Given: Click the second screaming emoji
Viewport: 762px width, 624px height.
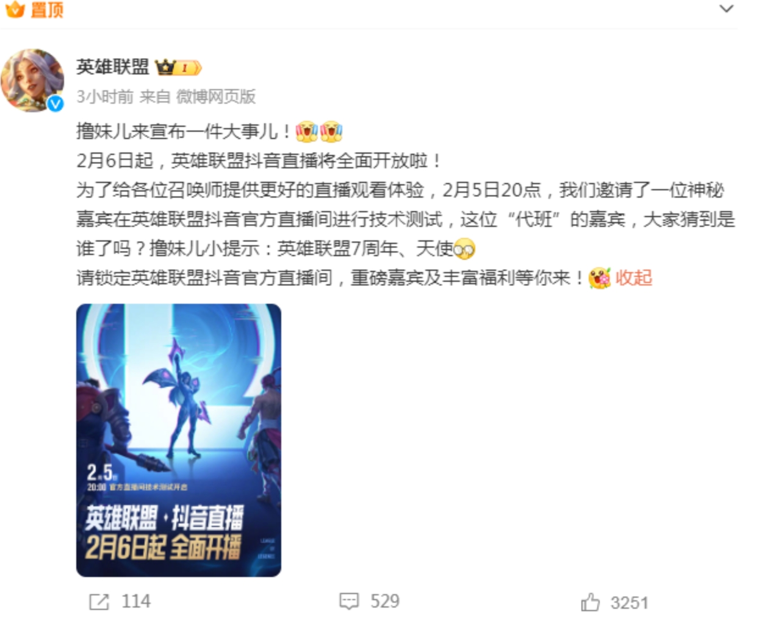Looking at the screenshot, I should pos(331,131).
